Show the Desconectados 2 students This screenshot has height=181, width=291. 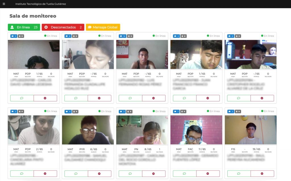[63, 27]
